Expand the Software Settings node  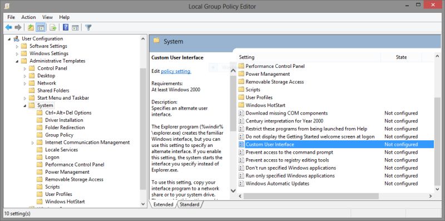pos(17,46)
